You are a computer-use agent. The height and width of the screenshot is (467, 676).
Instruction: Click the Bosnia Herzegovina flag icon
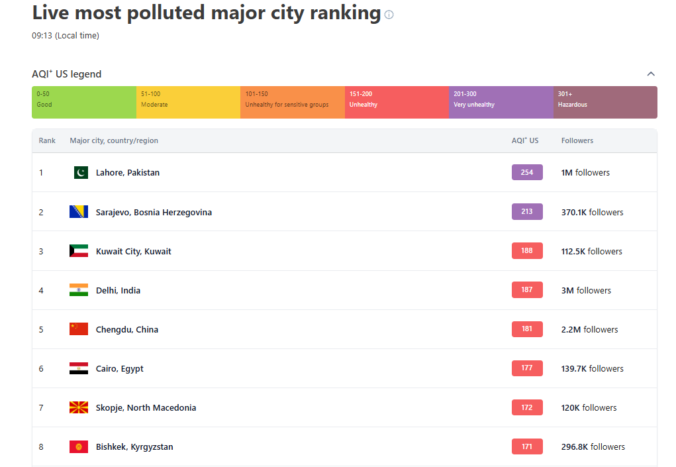pyautogui.click(x=79, y=212)
